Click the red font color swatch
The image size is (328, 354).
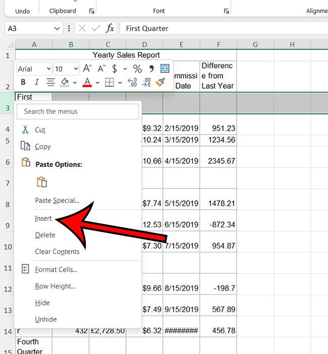click(x=87, y=82)
